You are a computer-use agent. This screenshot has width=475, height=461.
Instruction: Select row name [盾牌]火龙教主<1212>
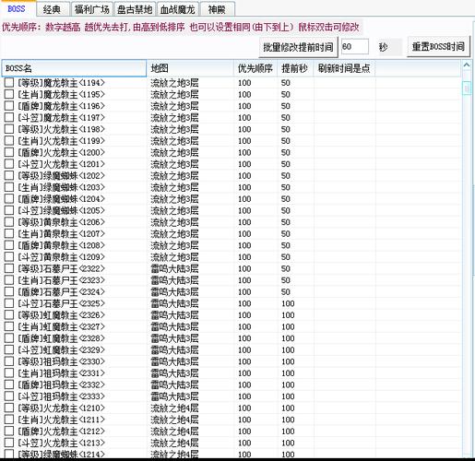61,431
